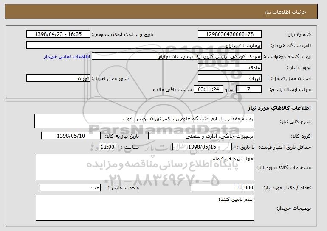327x231 pixels.
Task: Click the buyer organization name field
Action: pos(144,45)
